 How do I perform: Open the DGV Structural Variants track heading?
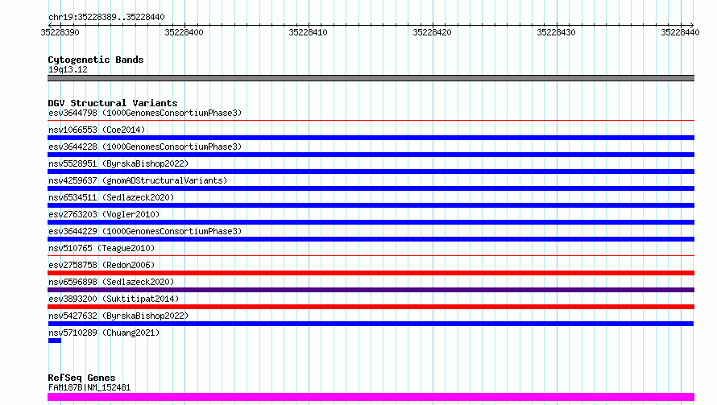(x=113, y=103)
